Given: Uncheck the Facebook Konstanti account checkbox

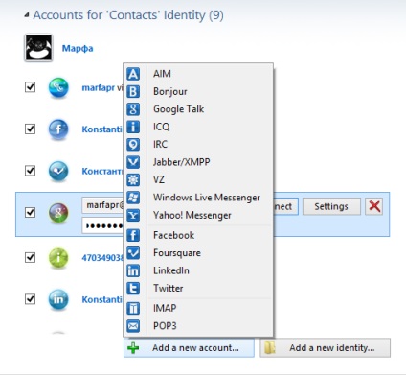Looking at the screenshot, I should point(30,129).
